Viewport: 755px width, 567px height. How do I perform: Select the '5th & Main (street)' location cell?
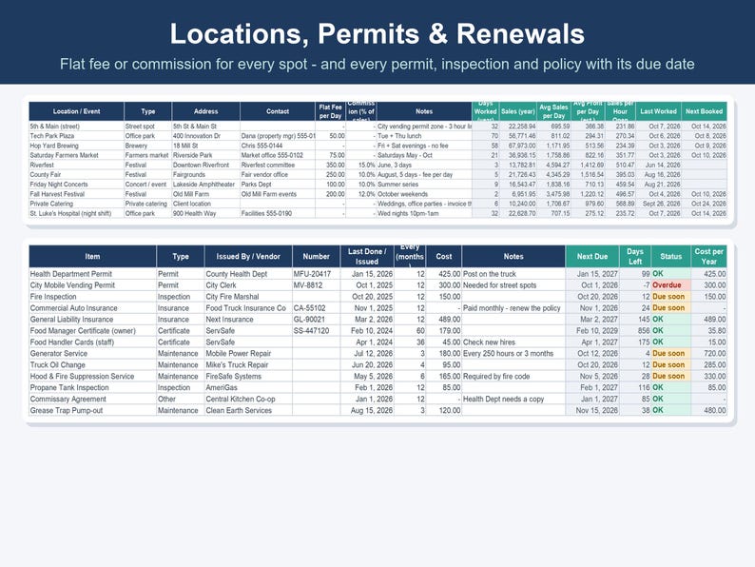[76, 127]
